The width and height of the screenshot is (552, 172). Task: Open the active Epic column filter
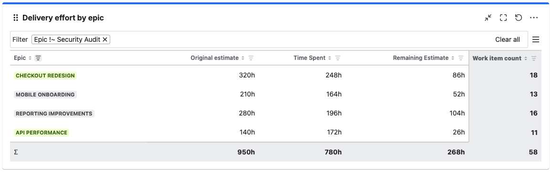click(38, 58)
